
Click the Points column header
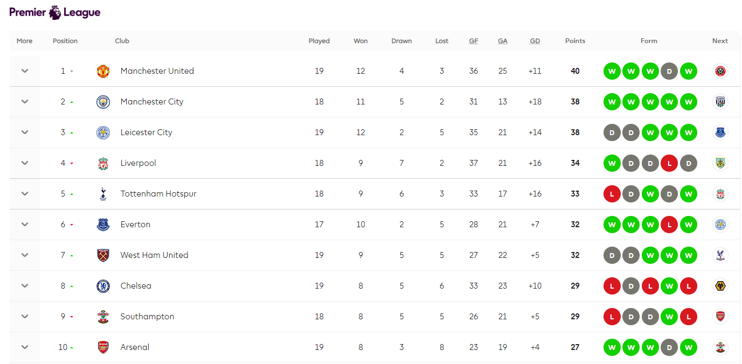(575, 41)
